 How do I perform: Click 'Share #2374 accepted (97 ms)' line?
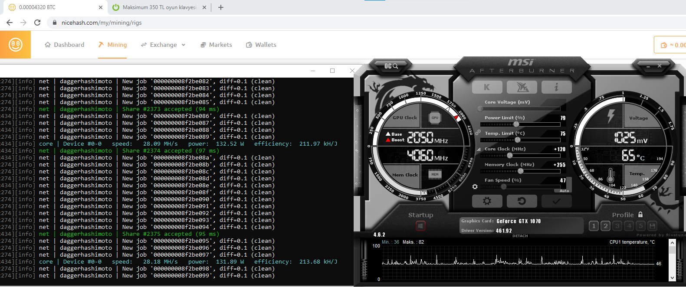pos(171,151)
